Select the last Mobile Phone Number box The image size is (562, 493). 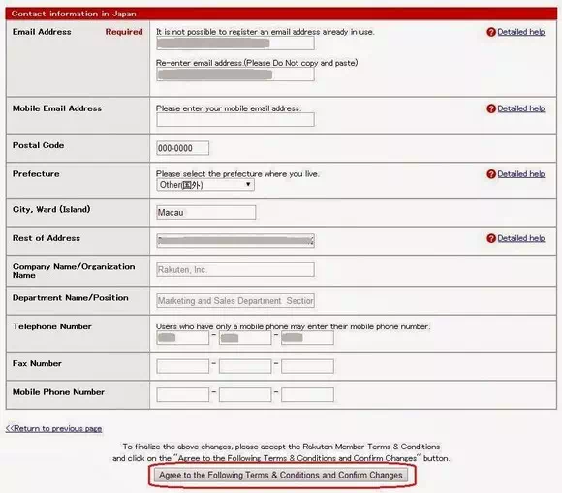(307, 395)
